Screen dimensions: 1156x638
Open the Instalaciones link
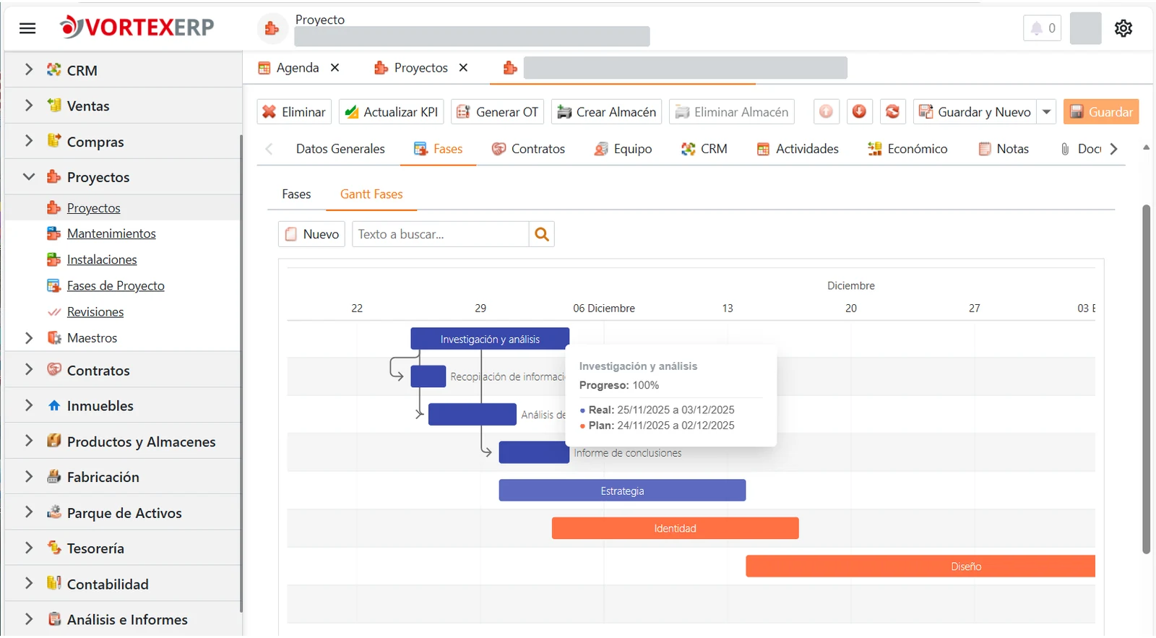(x=102, y=260)
